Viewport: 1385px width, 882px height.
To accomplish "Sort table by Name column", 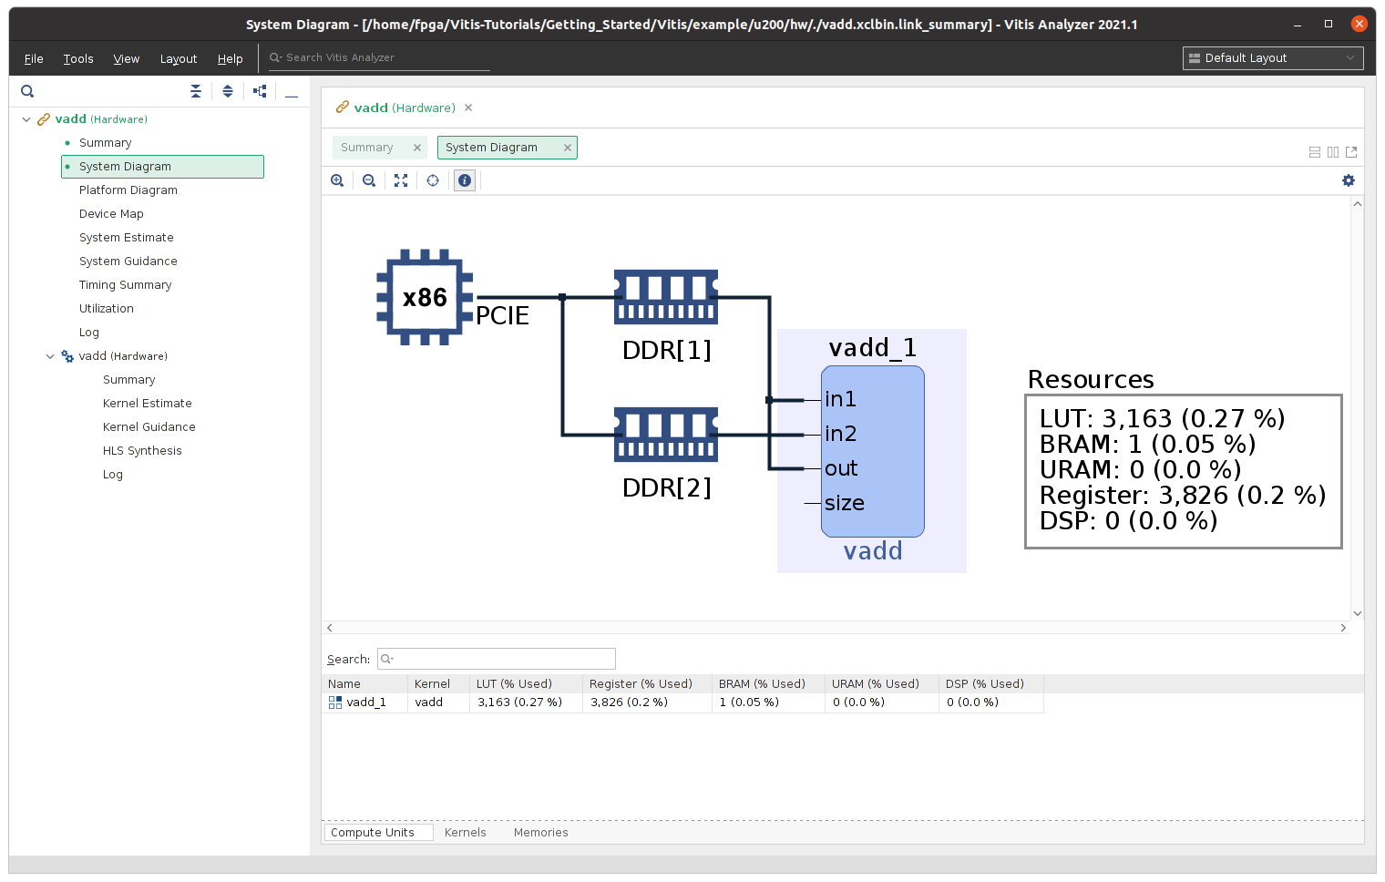I will pyautogui.click(x=364, y=684).
